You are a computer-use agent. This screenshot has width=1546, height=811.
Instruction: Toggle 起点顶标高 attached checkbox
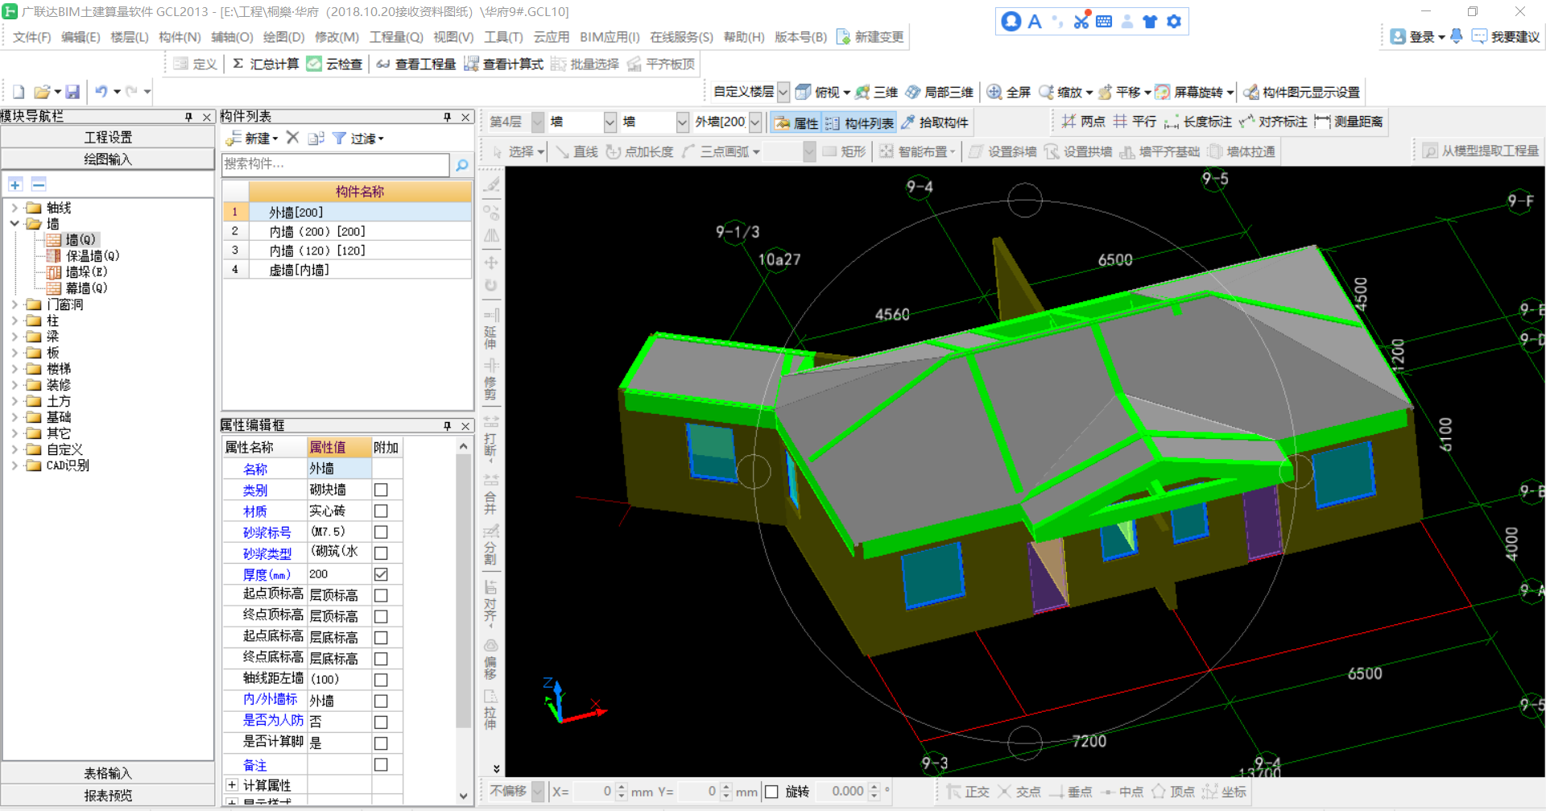pos(381,595)
